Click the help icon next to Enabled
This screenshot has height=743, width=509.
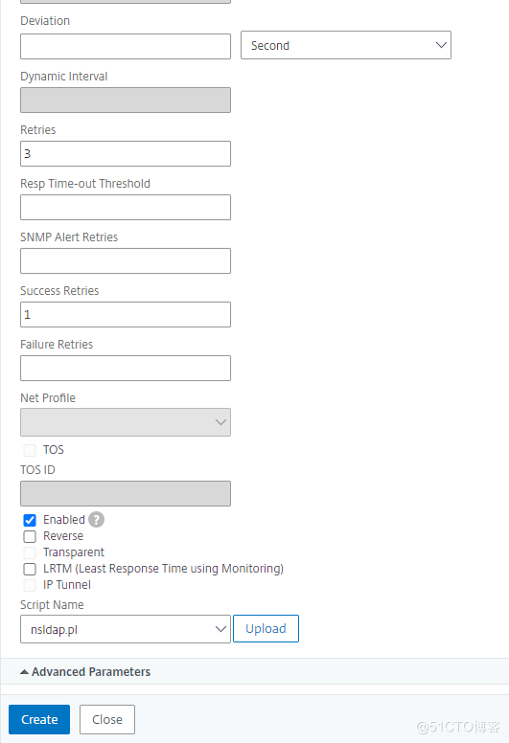(x=96, y=520)
